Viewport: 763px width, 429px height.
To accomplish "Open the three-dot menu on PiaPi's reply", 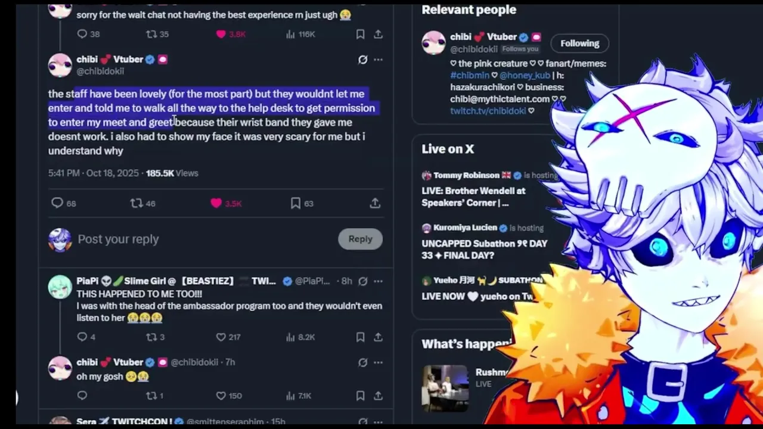I will pos(378,281).
